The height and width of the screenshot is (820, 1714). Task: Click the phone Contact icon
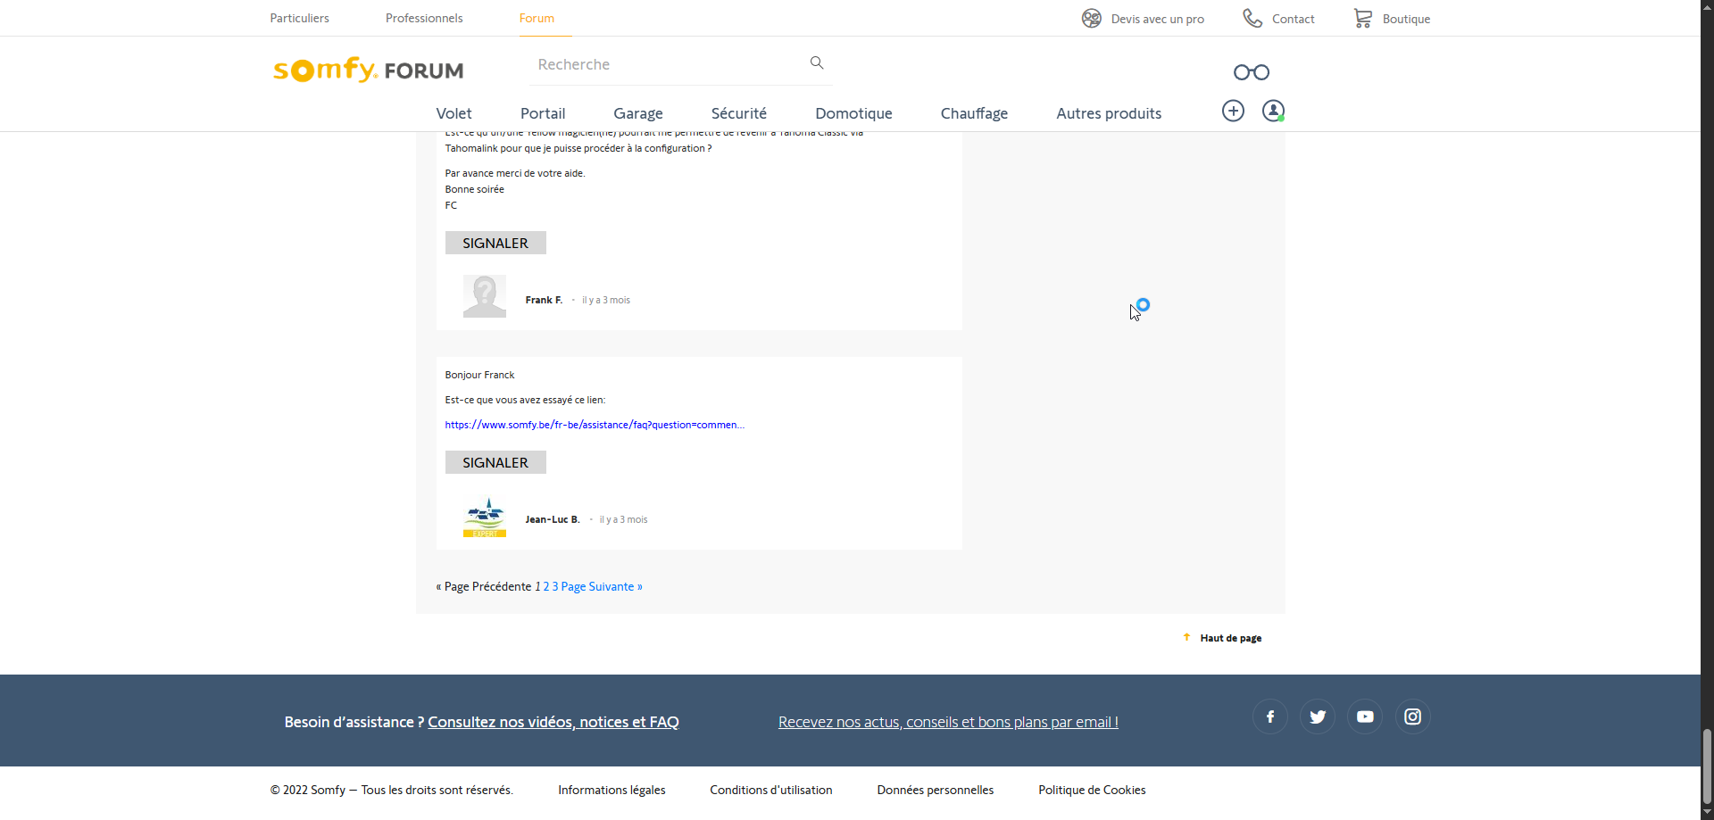[x=1252, y=19]
